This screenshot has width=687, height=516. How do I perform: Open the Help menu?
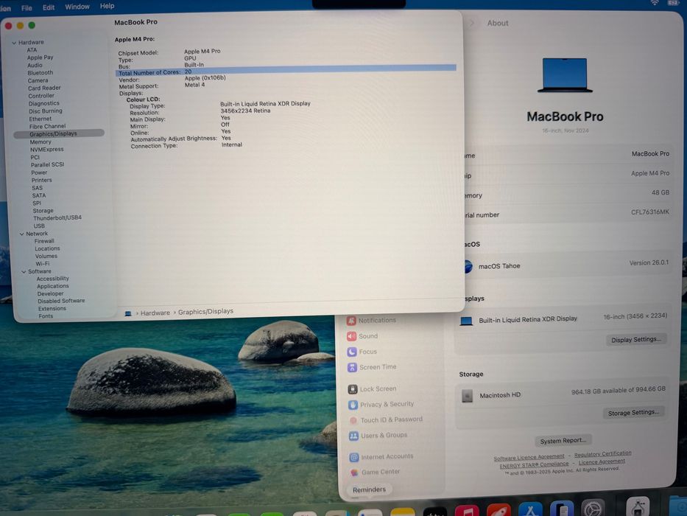107,6
